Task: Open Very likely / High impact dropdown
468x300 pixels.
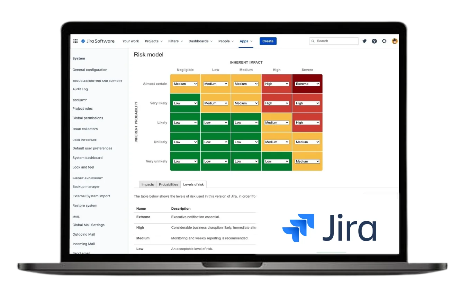Action: click(x=277, y=103)
